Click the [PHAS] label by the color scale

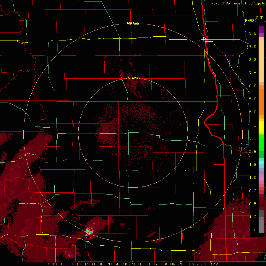[250, 20]
